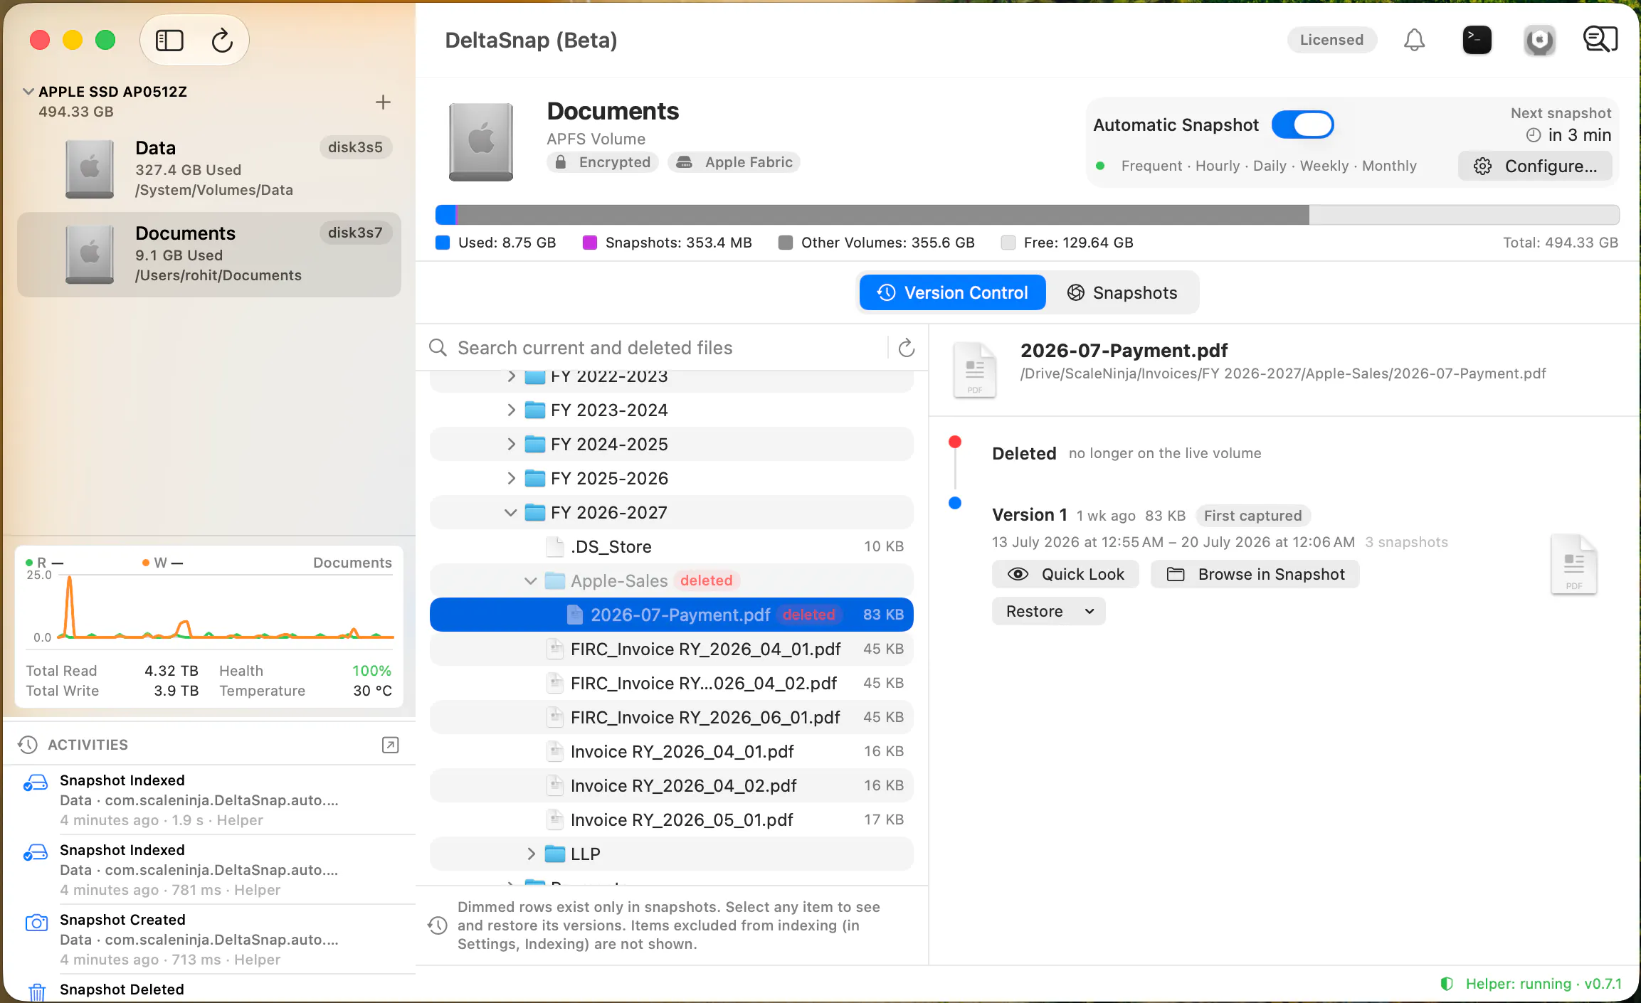Click the "Free: 129.64 GB" legend text
Screen dimensions: 1641x1003
click(x=1079, y=243)
